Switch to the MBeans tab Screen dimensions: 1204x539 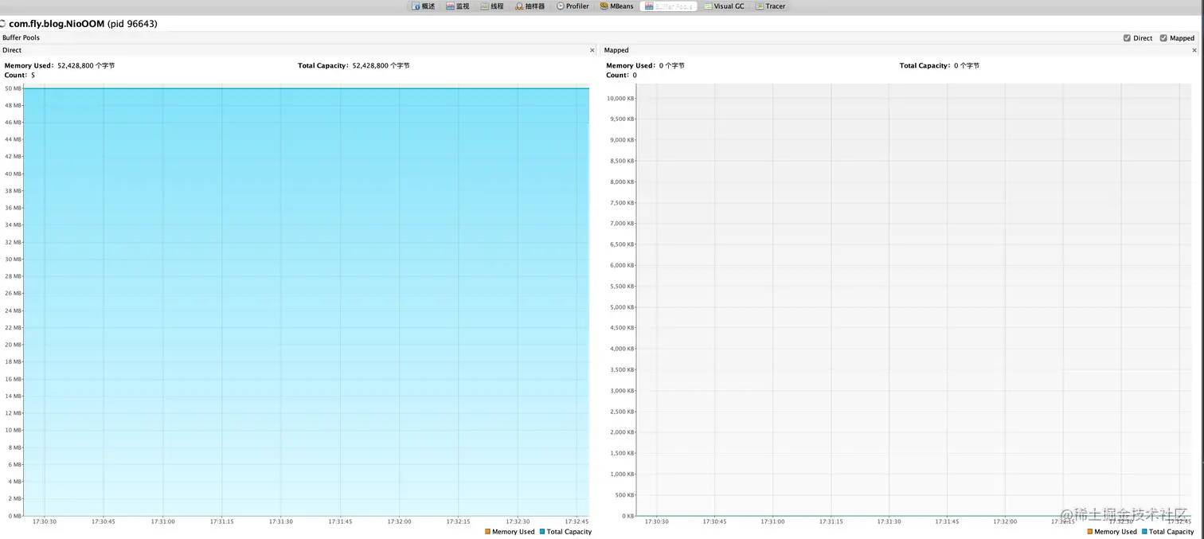pos(617,6)
